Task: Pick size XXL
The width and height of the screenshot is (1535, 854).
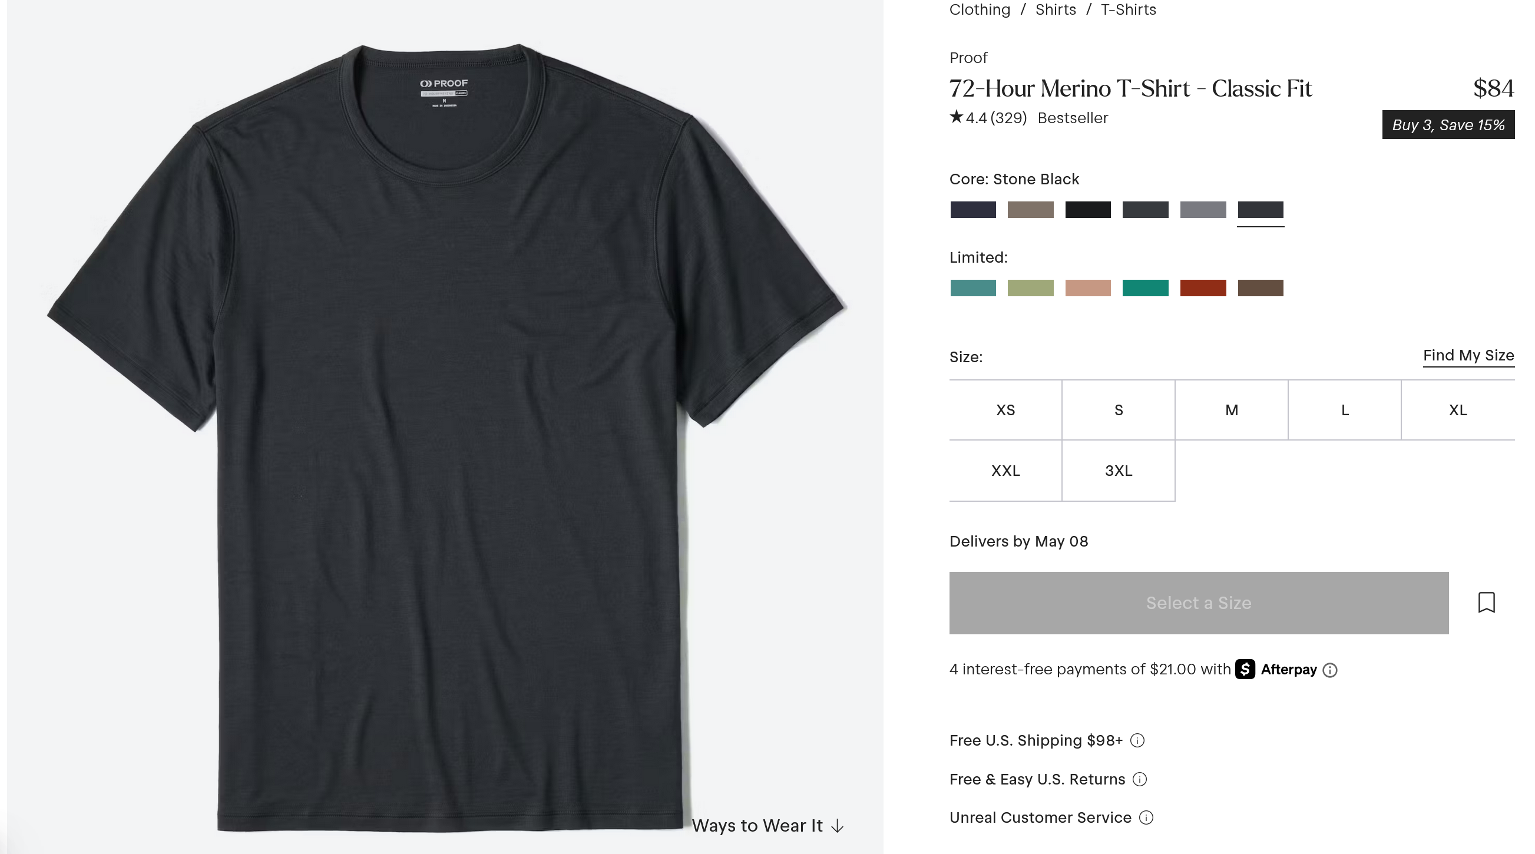Action: (1005, 471)
